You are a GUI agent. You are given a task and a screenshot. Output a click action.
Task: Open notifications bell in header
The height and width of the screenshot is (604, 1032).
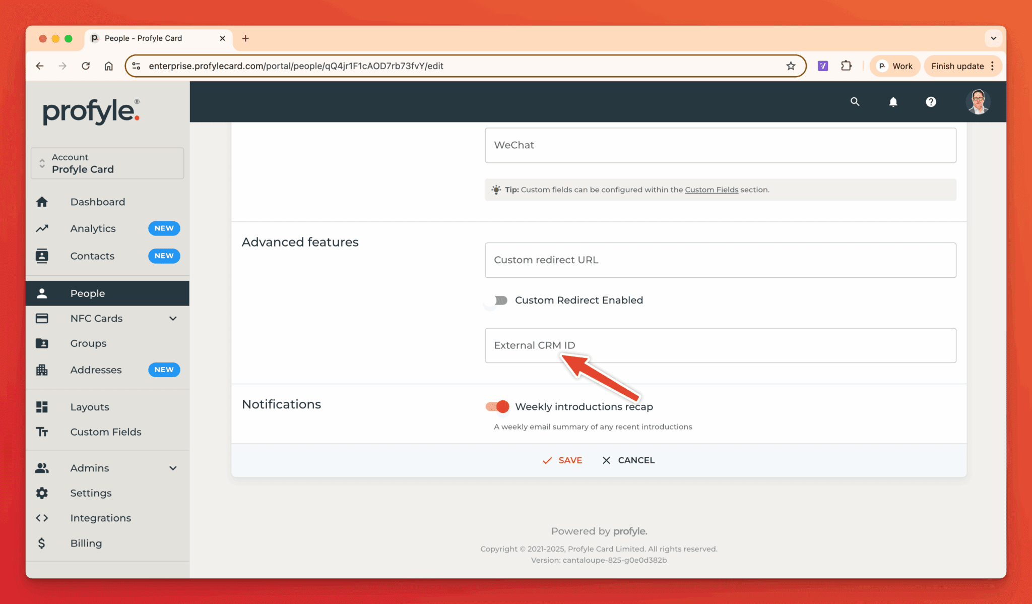coord(893,102)
